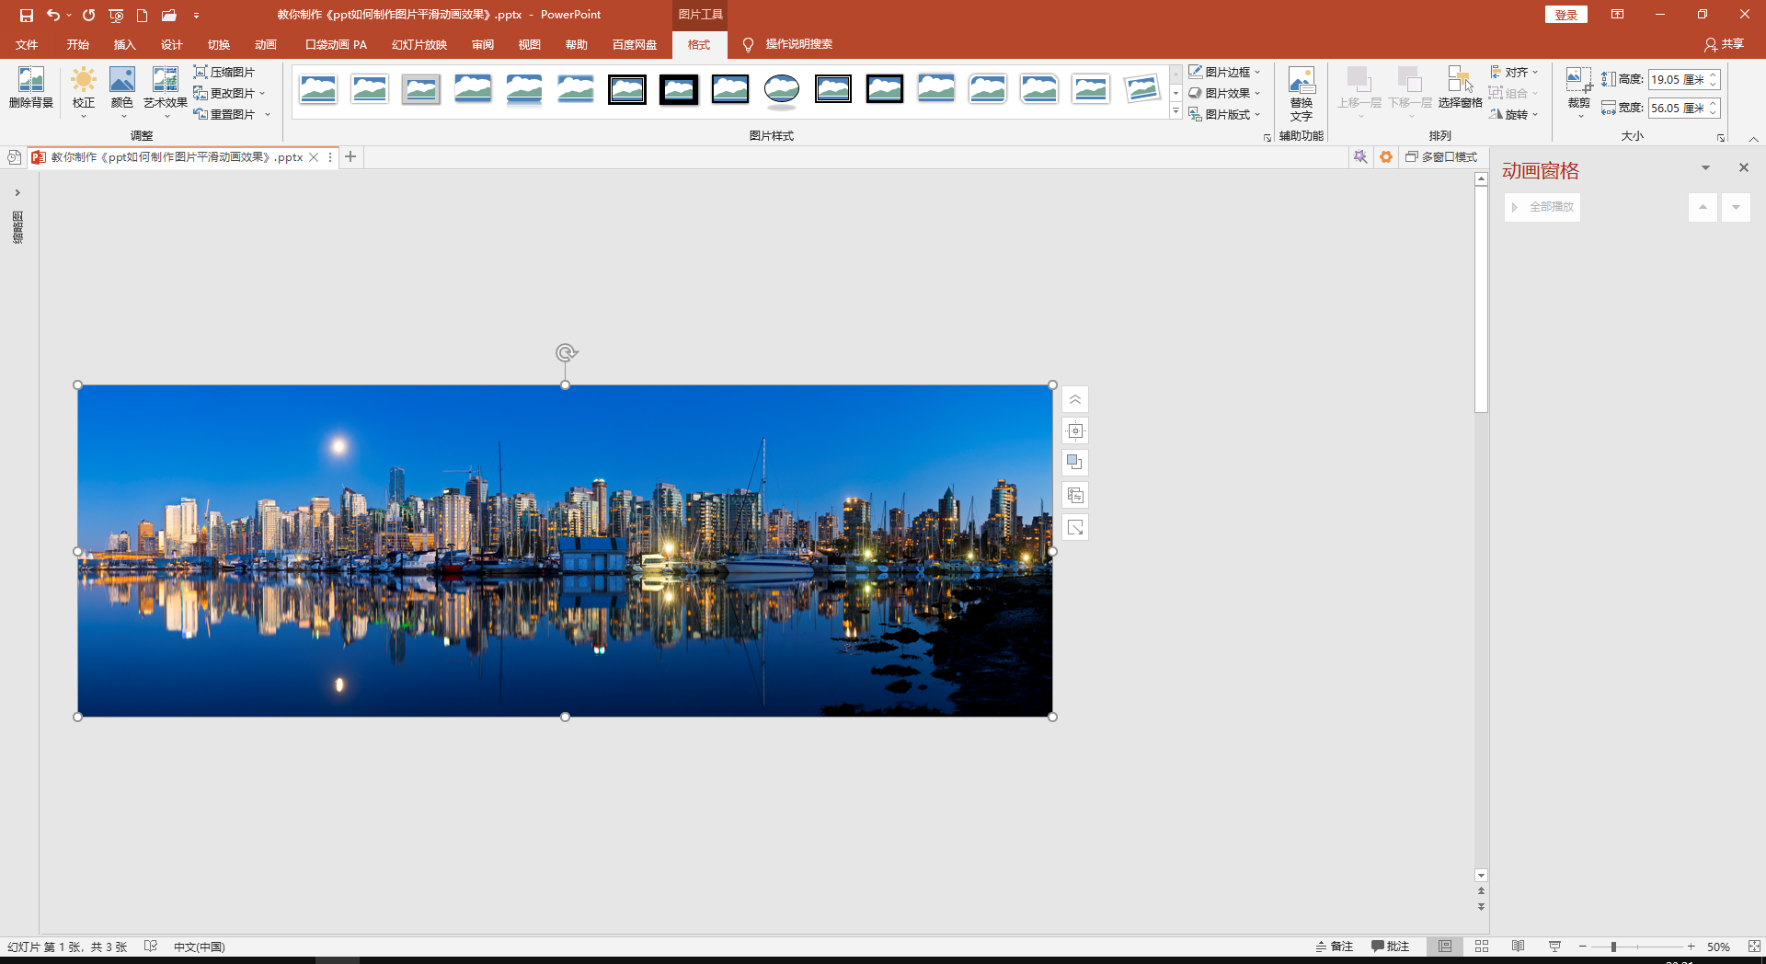Click Play All (全部播放) in animation pane
Screen dimensions: 1766x964
point(1542,207)
